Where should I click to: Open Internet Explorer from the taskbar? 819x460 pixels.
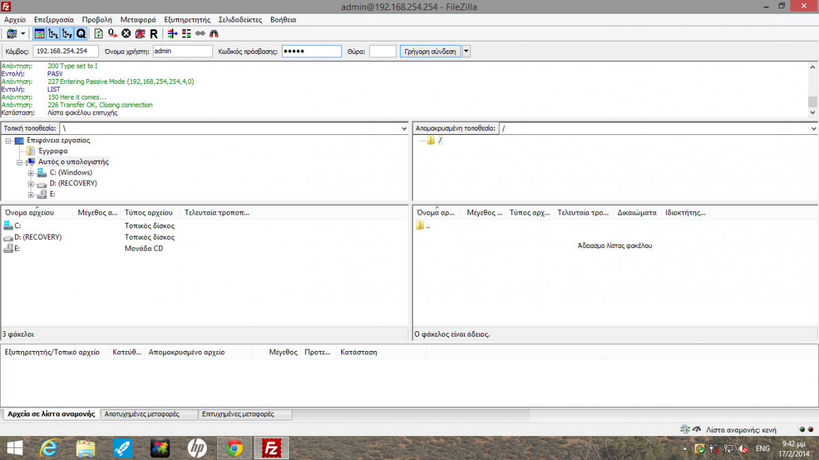click(x=48, y=448)
